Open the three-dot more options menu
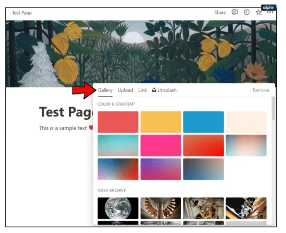The height and width of the screenshot is (233, 286). click(x=270, y=12)
